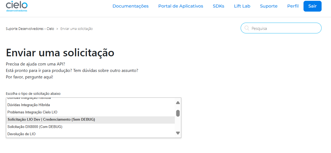The image size is (331, 153).
Task: Click the Cielo desenvolvedores logo
Action: pos(17,6)
